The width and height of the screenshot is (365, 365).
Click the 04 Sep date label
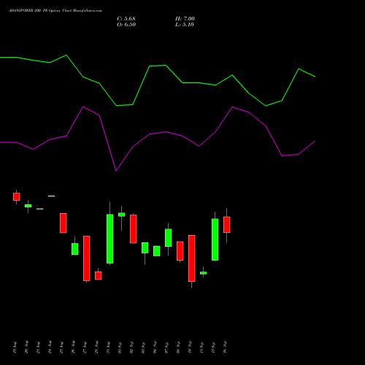click(x=155, y=347)
